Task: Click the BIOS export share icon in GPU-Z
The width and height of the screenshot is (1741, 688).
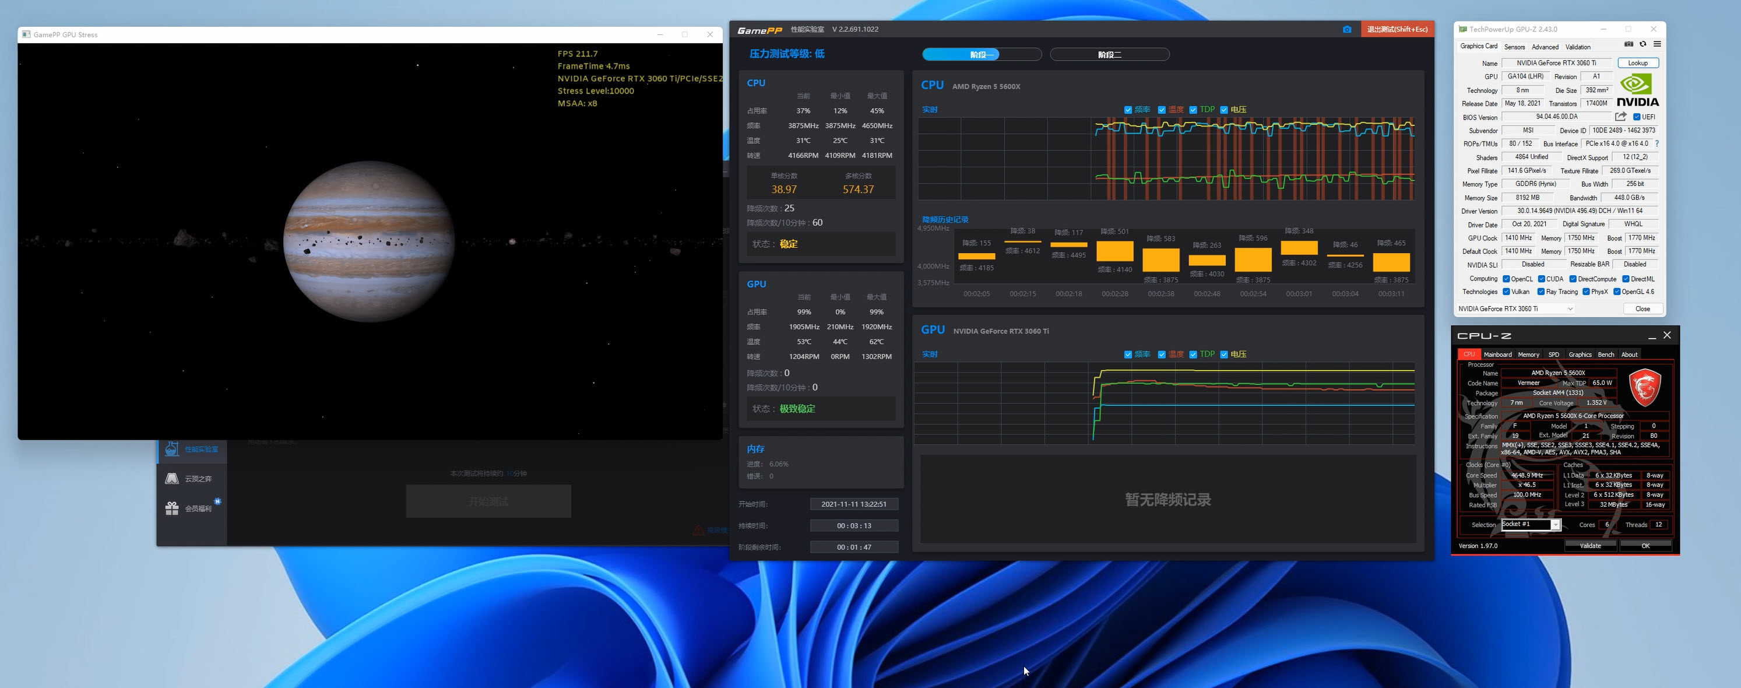Action: point(1621,116)
